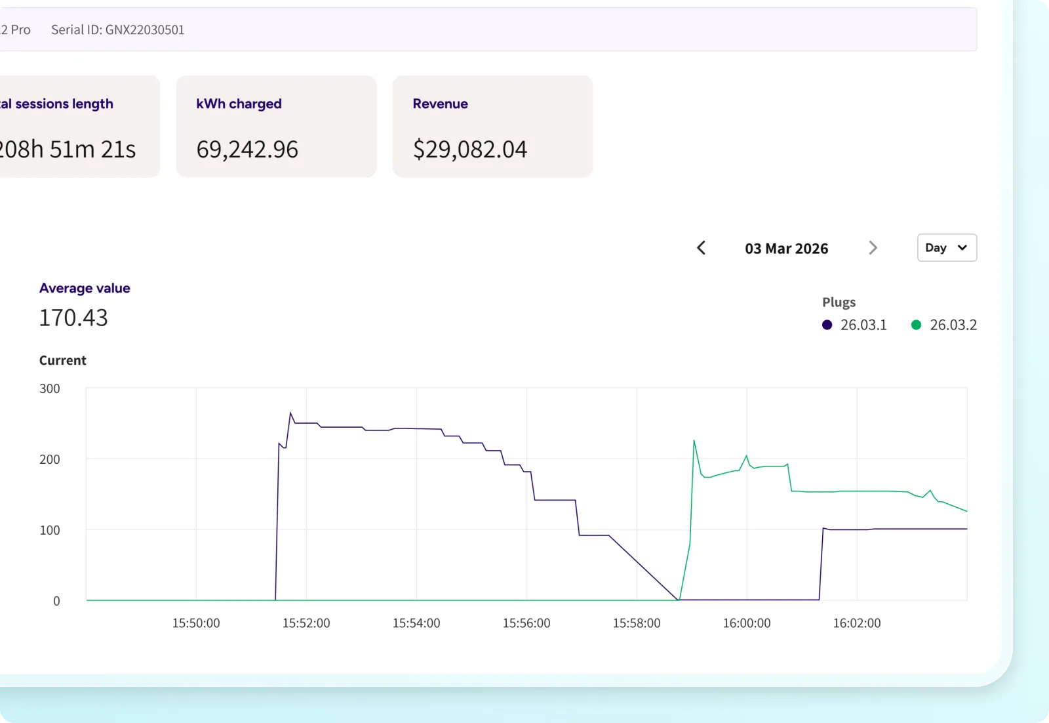The image size is (1049, 723).
Task: Click the Average value 170.43 figure
Action: pos(73,318)
